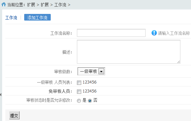191x121 pixels.
Task: Click the home icon in breadcrumb
Action: point(4,4)
